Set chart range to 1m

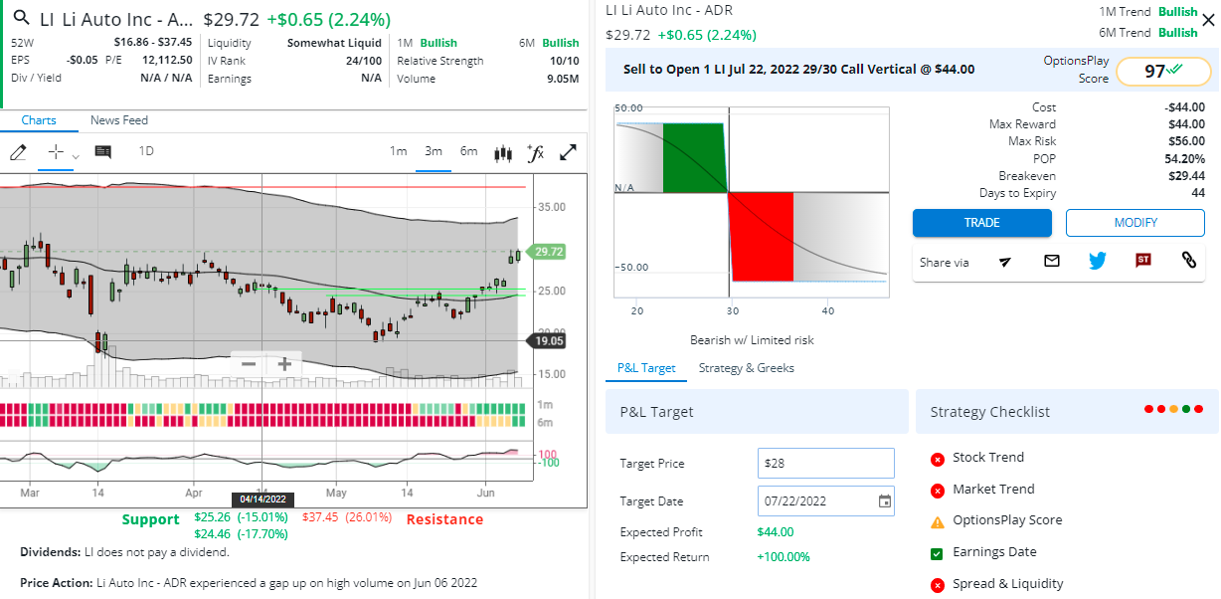[x=398, y=151]
